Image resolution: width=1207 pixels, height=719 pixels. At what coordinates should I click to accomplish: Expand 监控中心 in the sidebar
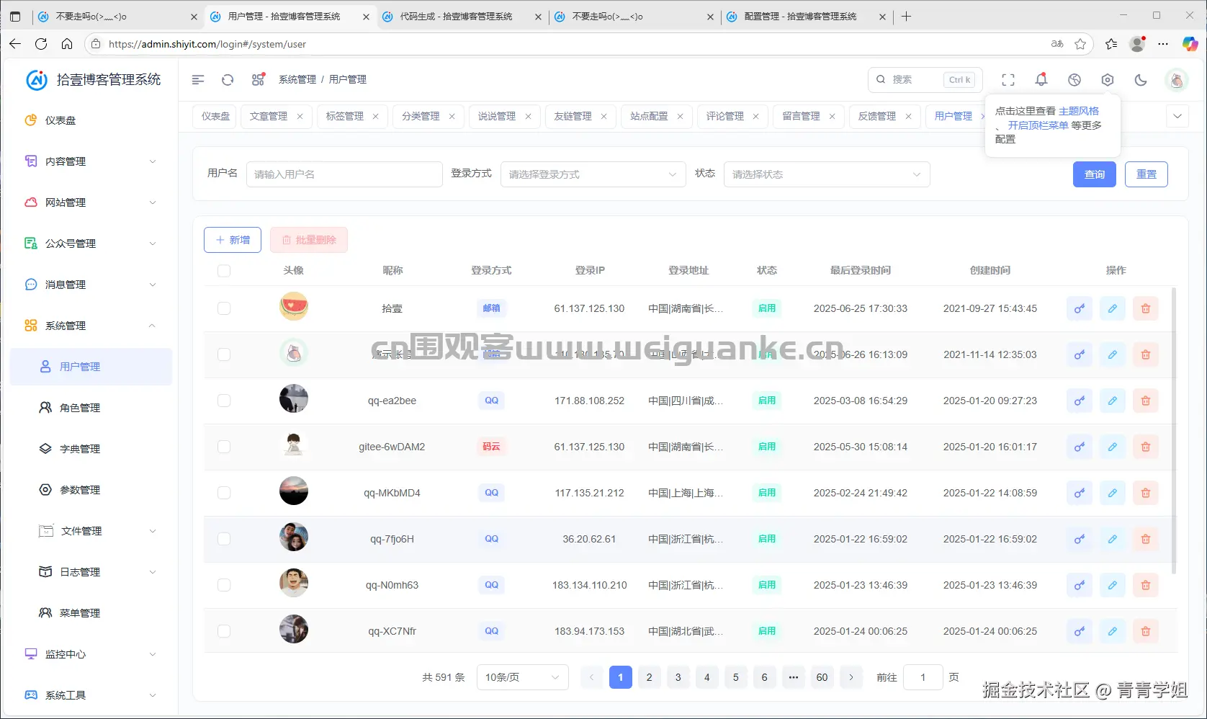pyautogui.click(x=91, y=654)
